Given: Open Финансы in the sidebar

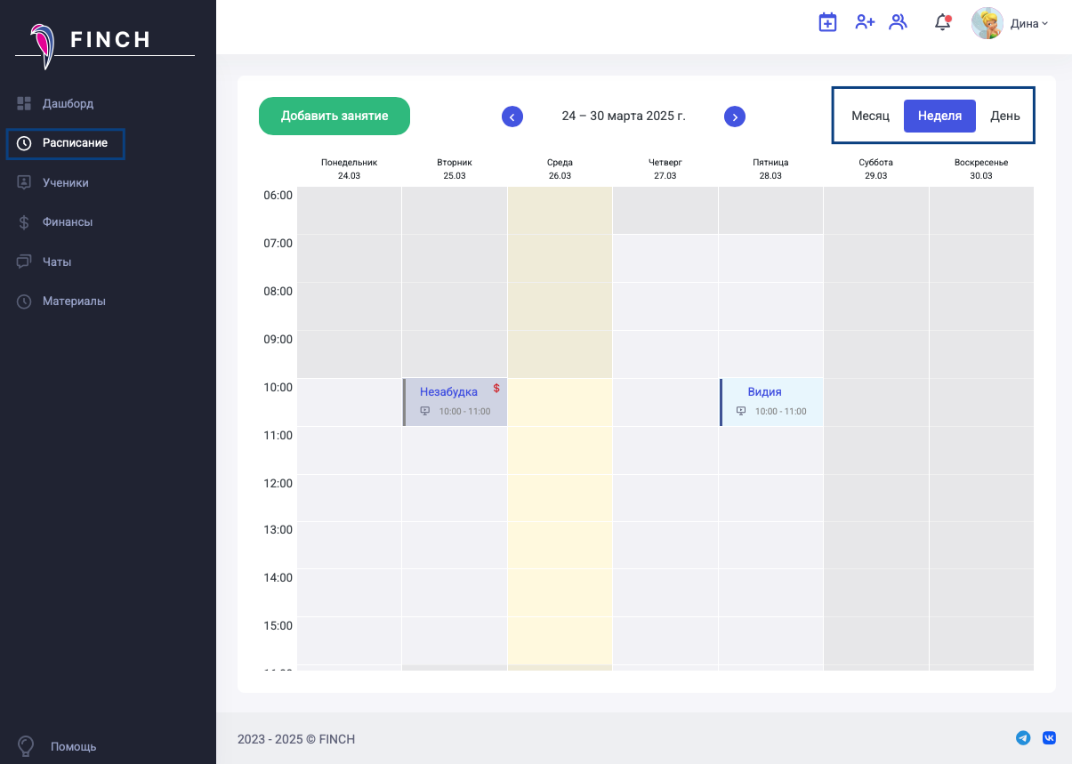Looking at the screenshot, I should tap(67, 222).
